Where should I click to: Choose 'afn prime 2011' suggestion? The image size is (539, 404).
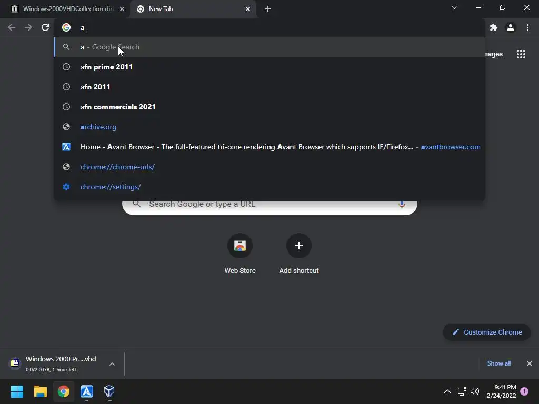(x=269, y=67)
